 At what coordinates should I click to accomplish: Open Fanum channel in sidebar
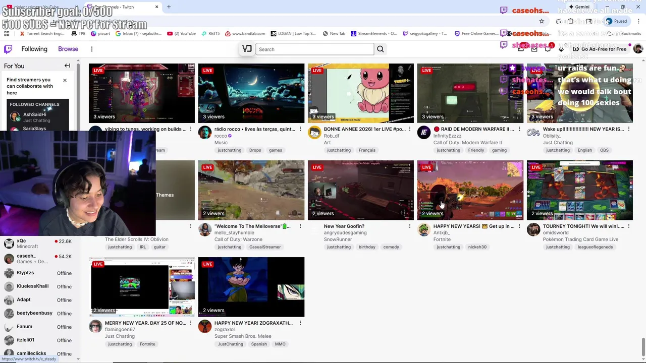[38, 327]
